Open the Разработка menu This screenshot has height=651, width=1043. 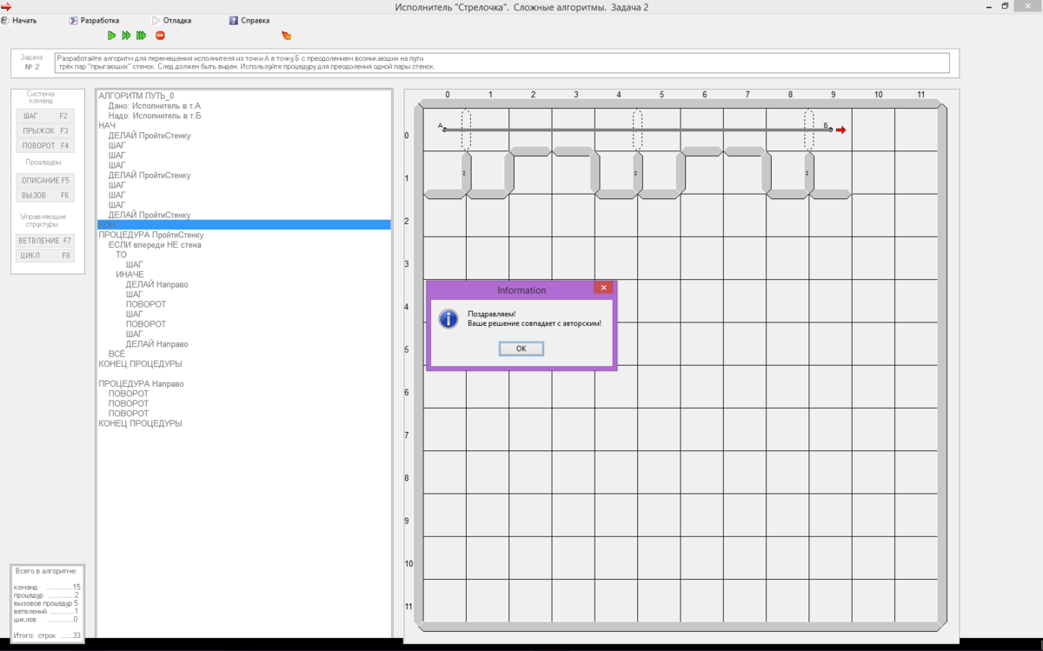[x=99, y=20]
